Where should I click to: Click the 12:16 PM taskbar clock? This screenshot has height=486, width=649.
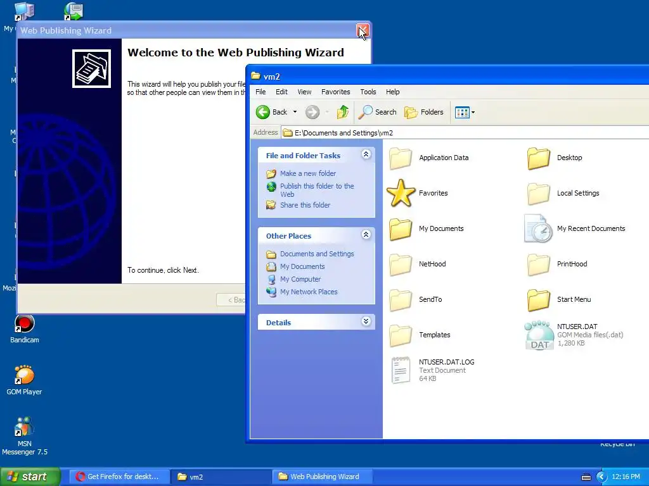pyautogui.click(x=626, y=477)
